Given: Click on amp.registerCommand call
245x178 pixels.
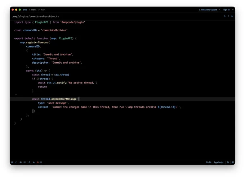Looking at the screenshot, I should (x=35, y=42).
